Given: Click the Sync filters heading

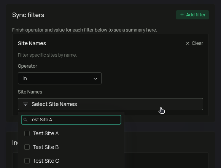Looking at the screenshot, I should (28, 15).
